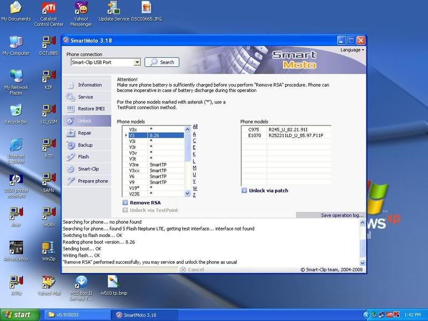Click Remove RSA
The width and height of the screenshot is (428, 321).
[x=145, y=203]
